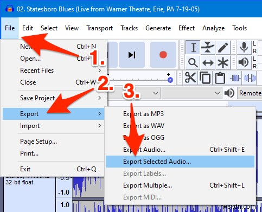Click the speaker playback meter icon
Image resolution: width=262 pixels, height=212 pixels.
click(244, 63)
